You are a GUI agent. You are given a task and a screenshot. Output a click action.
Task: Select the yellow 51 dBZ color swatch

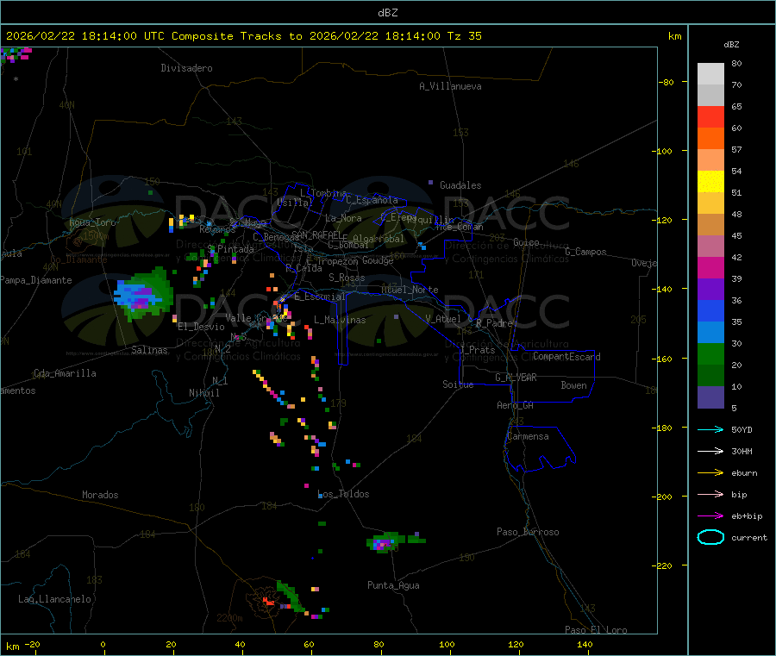click(x=710, y=182)
